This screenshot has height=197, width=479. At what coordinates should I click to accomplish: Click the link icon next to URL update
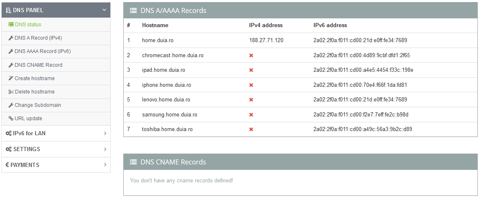11,118
